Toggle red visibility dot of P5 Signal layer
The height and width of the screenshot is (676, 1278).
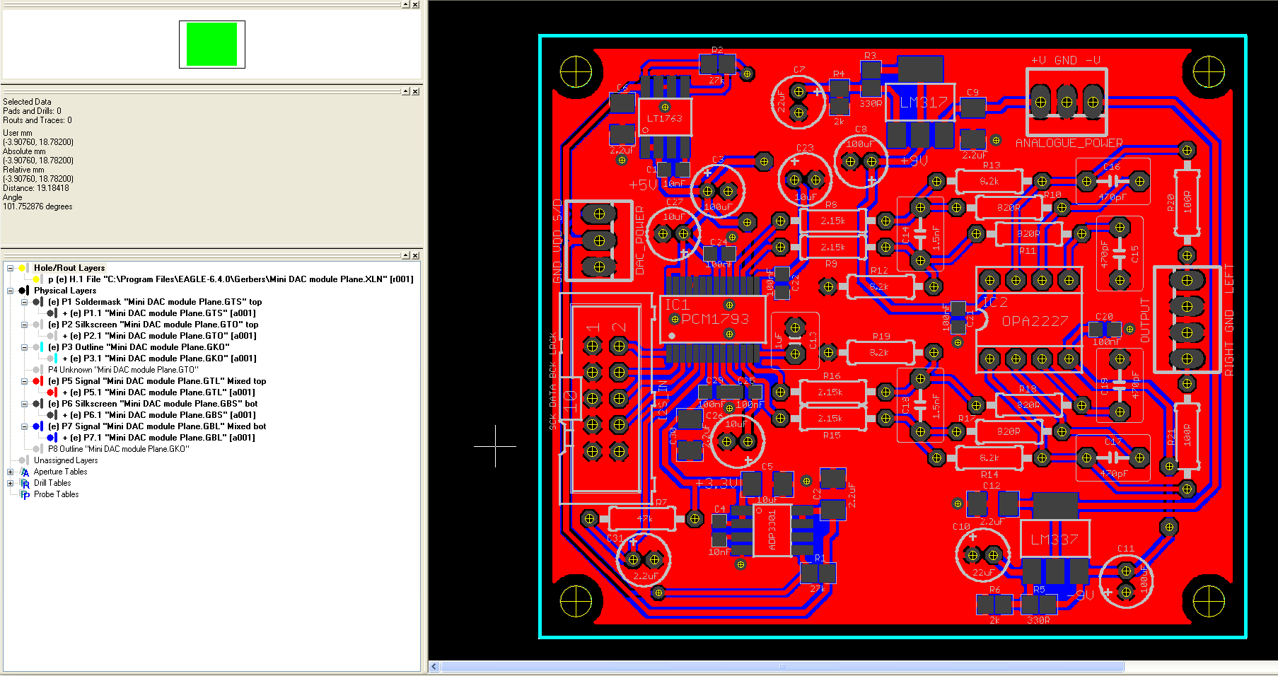[x=36, y=381]
